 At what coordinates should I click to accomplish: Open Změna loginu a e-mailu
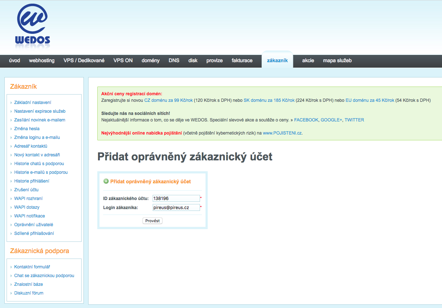point(37,137)
